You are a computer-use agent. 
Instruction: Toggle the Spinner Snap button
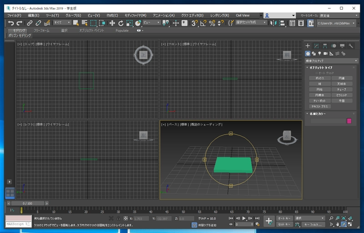(x=221, y=23)
